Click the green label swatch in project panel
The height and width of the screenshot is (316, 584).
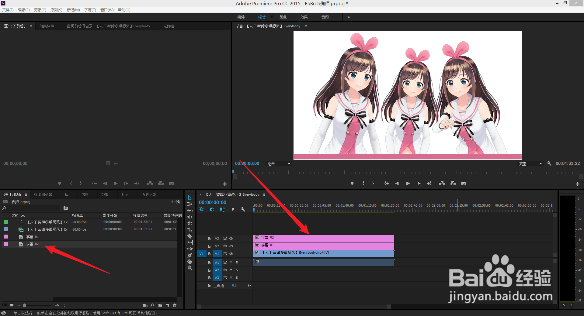[x=6, y=222]
